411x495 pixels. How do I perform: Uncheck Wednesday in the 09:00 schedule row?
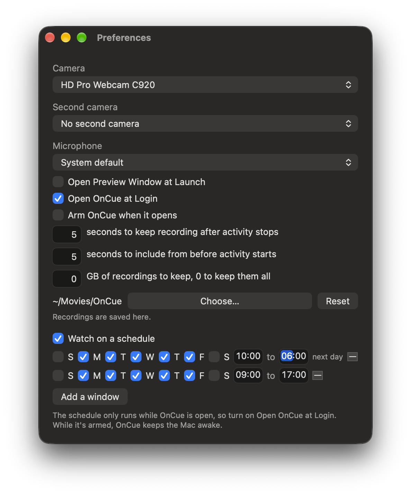(136, 375)
